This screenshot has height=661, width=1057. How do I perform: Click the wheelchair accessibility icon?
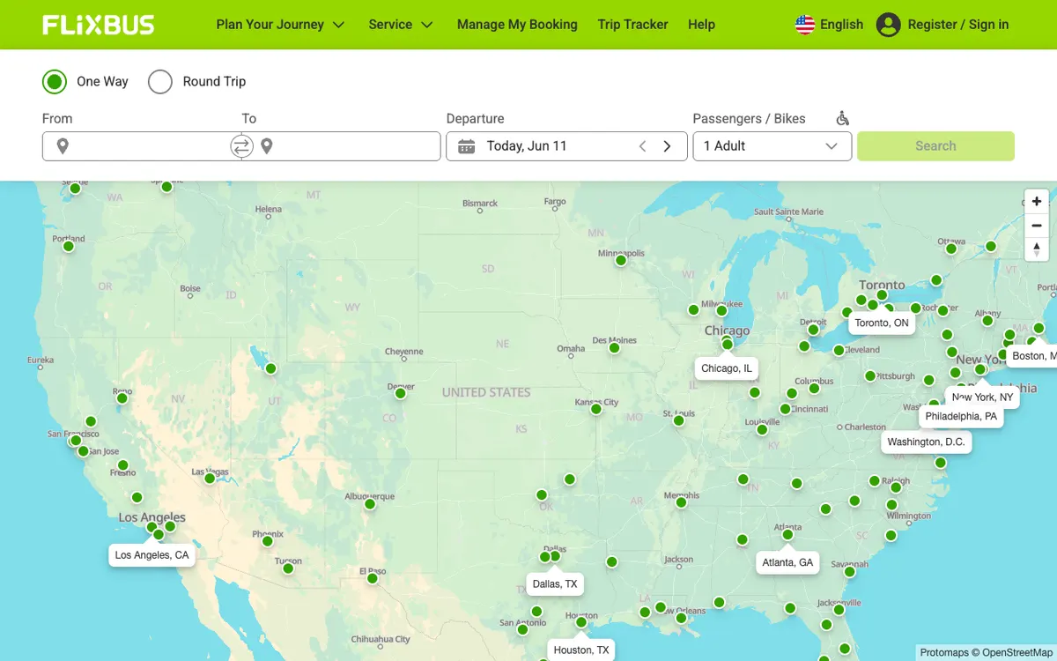pyautogui.click(x=843, y=119)
